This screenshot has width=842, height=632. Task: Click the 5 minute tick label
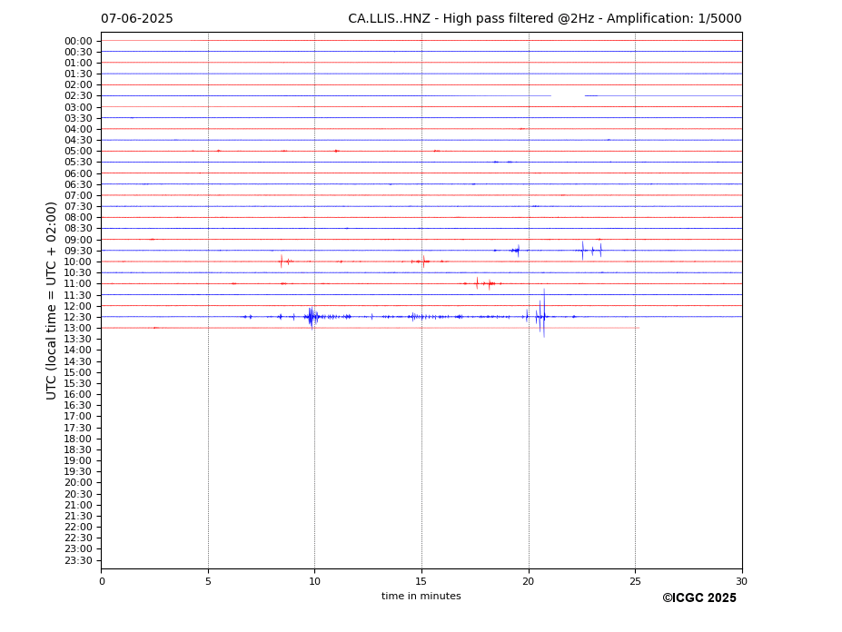point(208,581)
